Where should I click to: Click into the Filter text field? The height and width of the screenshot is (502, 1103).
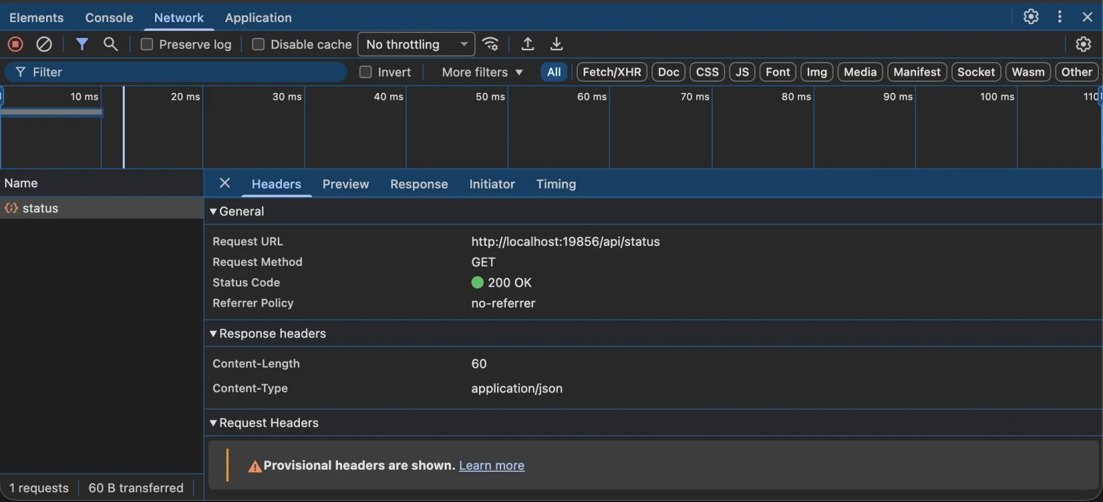point(176,72)
